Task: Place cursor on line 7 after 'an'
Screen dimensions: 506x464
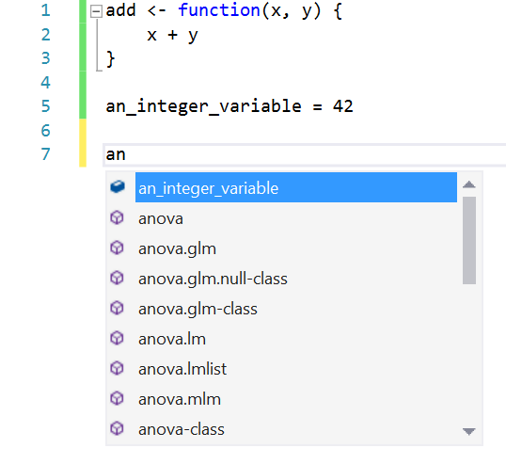Action: pos(126,154)
